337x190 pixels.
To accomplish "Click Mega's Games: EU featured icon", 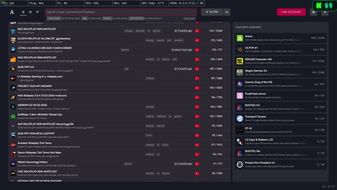I will 240,73.
